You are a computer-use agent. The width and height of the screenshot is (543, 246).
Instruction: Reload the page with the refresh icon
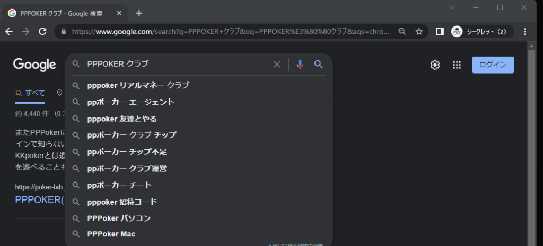pos(42,32)
